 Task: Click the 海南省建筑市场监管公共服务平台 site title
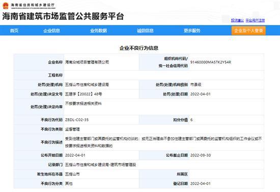click(63, 16)
